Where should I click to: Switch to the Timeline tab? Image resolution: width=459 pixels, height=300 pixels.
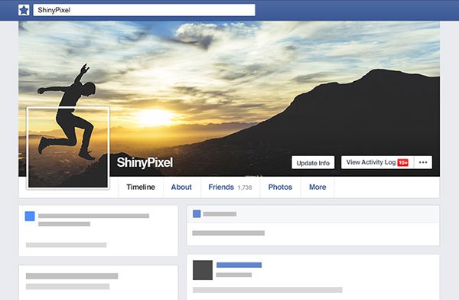[141, 187]
